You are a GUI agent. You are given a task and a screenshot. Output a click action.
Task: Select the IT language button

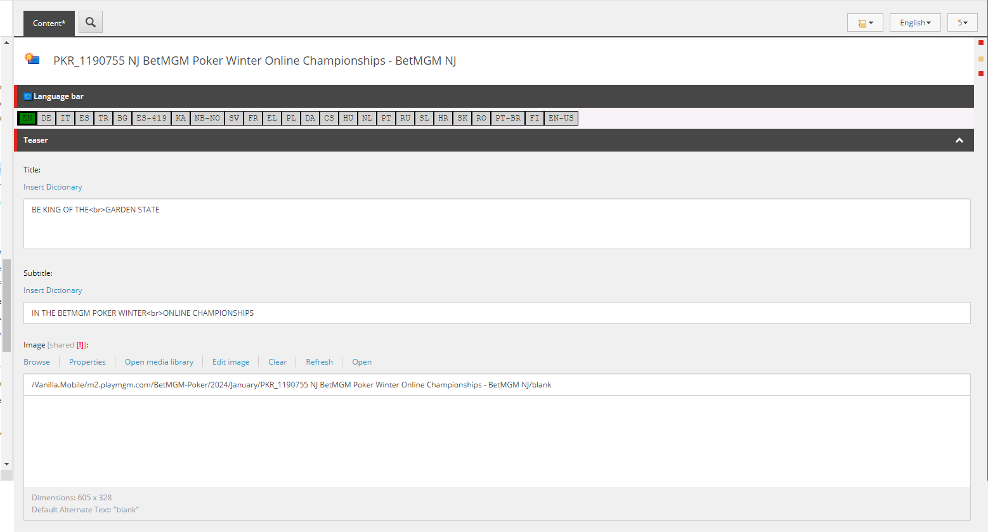point(65,118)
